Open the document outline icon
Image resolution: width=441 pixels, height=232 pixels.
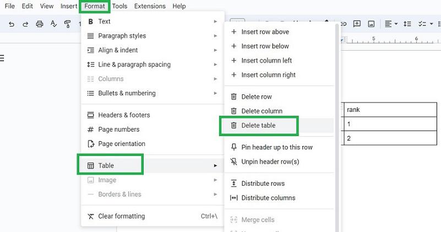click(x=2, y=58)
